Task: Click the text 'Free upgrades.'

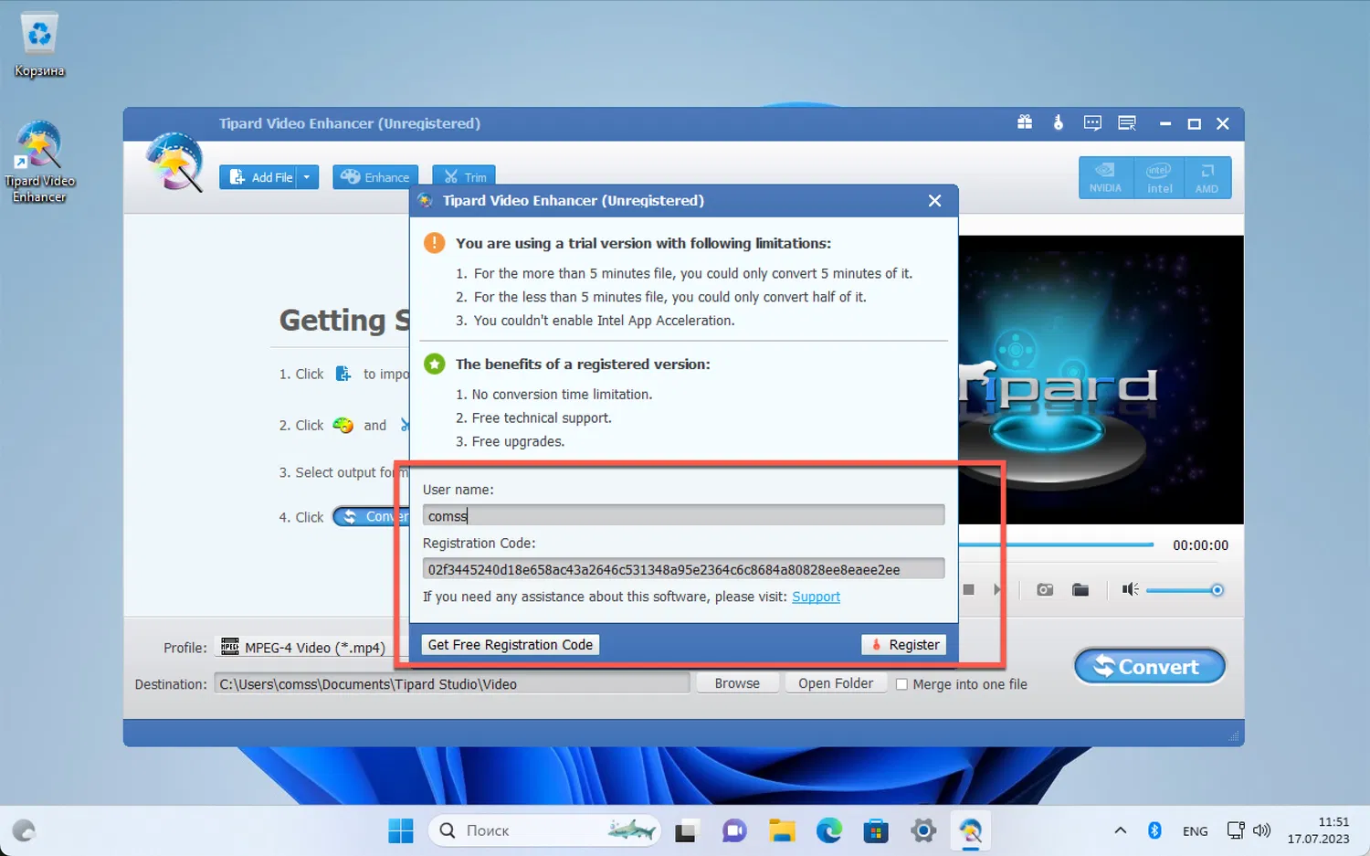Action: coord(518,442)
